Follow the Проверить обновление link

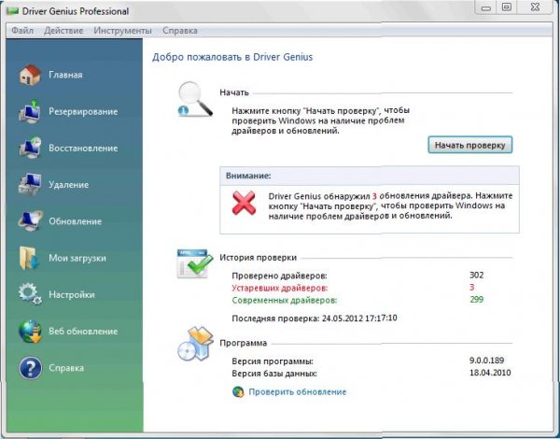coord(298,391)
